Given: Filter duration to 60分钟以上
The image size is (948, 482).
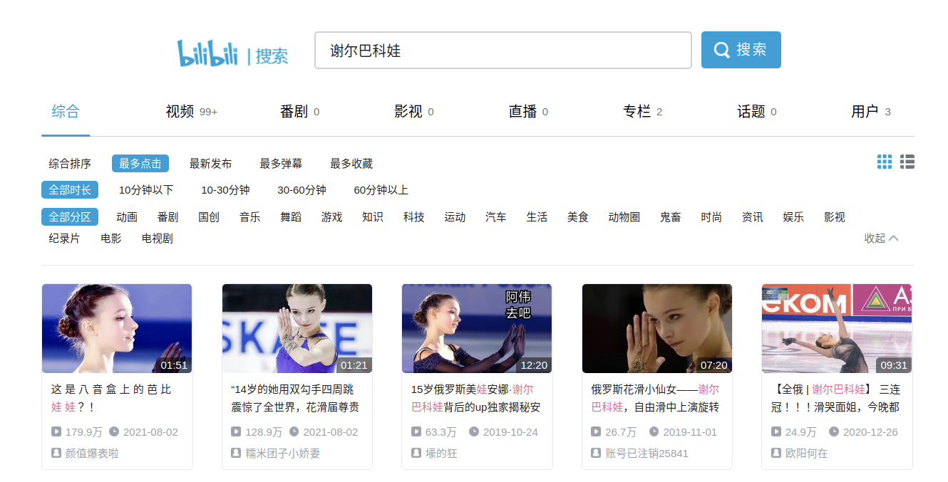Looking at the screenshot, I should click(x=381, y=190).
